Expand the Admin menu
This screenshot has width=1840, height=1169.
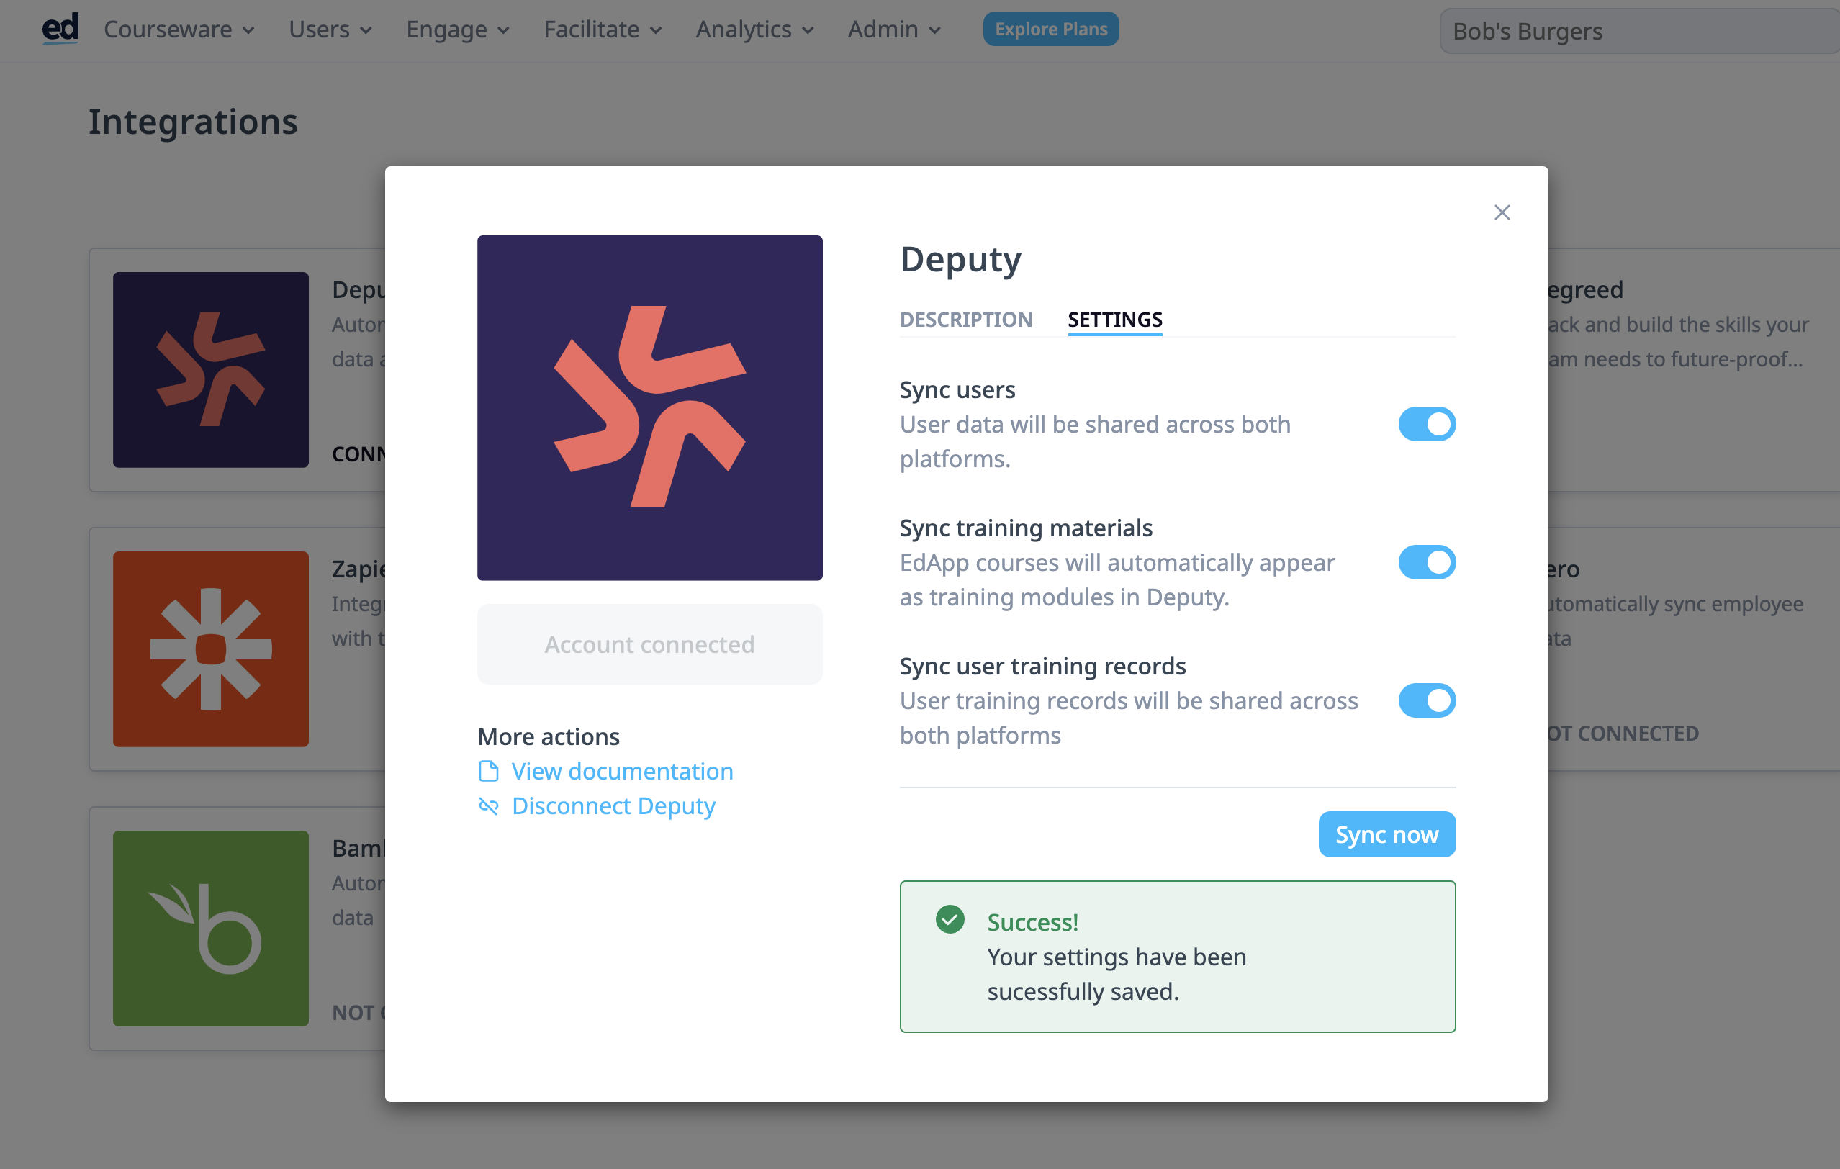point(894,29)
